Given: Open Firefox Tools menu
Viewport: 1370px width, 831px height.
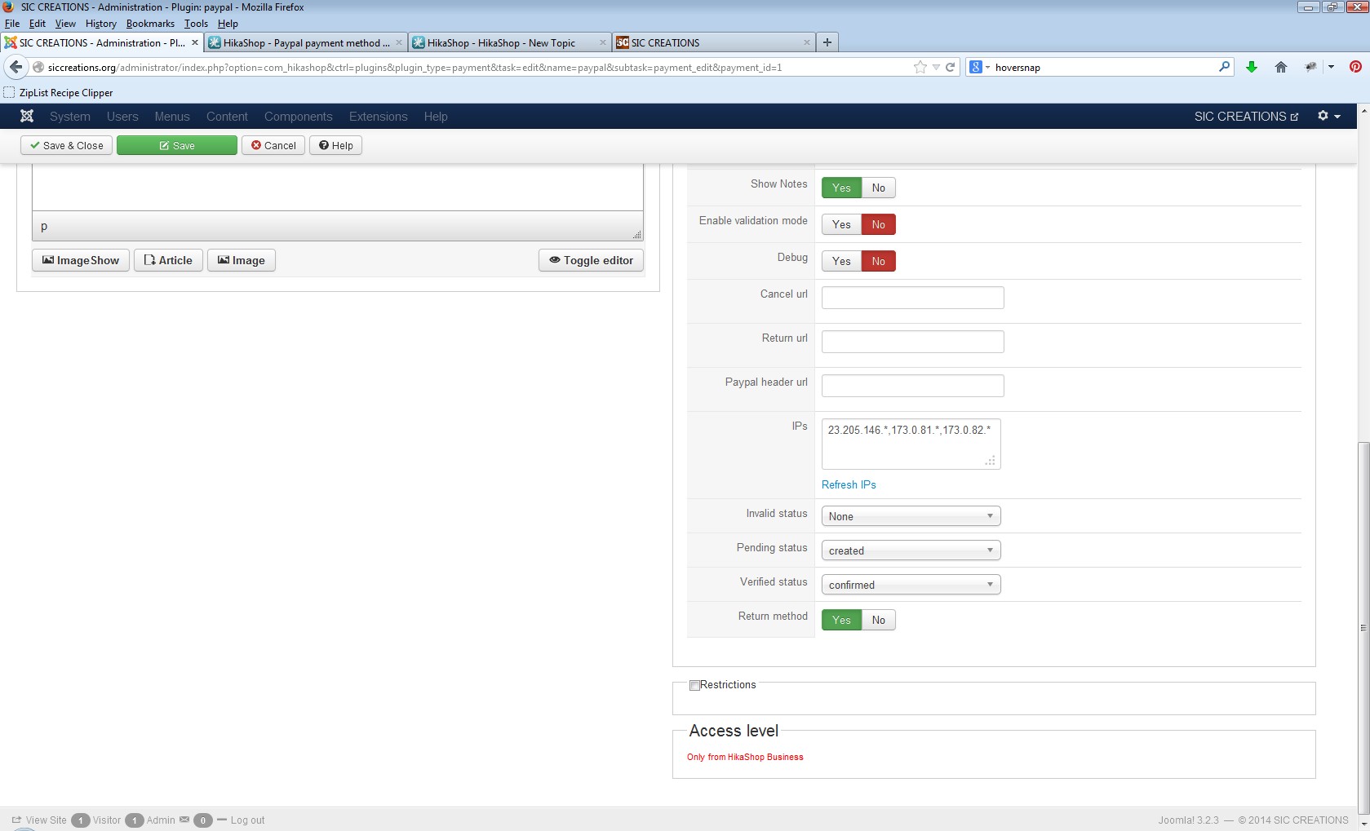Looking at the screenshot, I should coord(196,24).
